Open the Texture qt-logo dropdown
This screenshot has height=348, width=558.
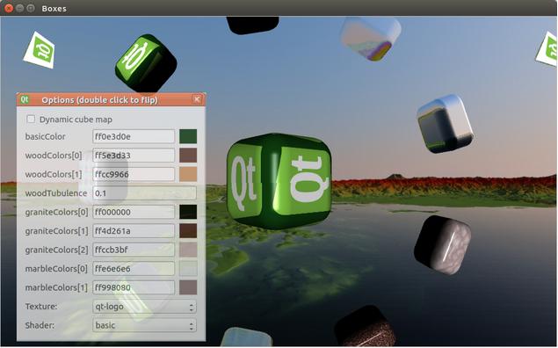(144, 307)
